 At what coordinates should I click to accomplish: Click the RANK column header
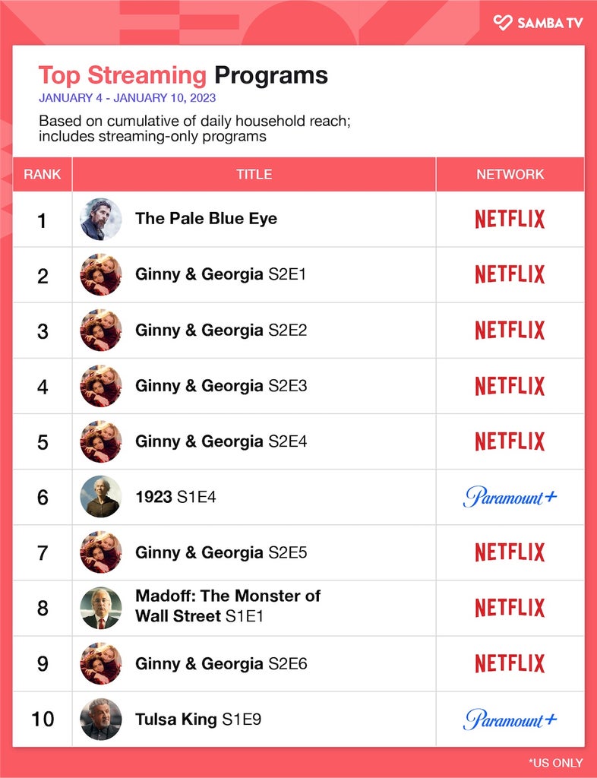(x=42, y=175)
